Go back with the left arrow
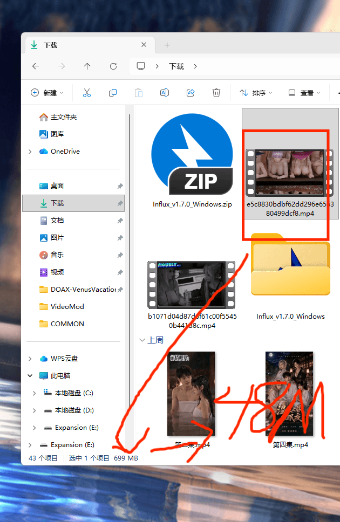 (x=36, y=66)
